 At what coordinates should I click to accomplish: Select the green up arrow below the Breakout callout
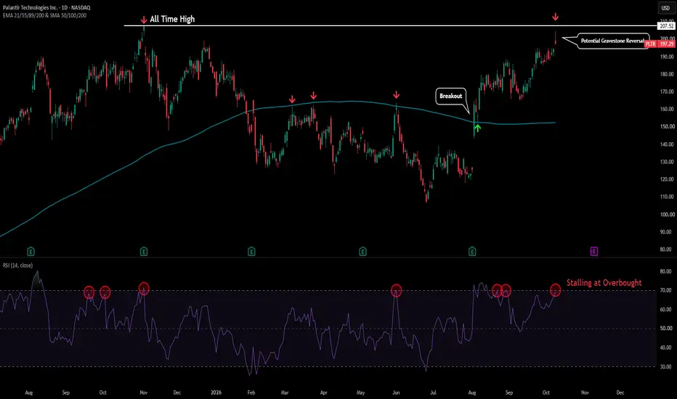tap(477, 128)
